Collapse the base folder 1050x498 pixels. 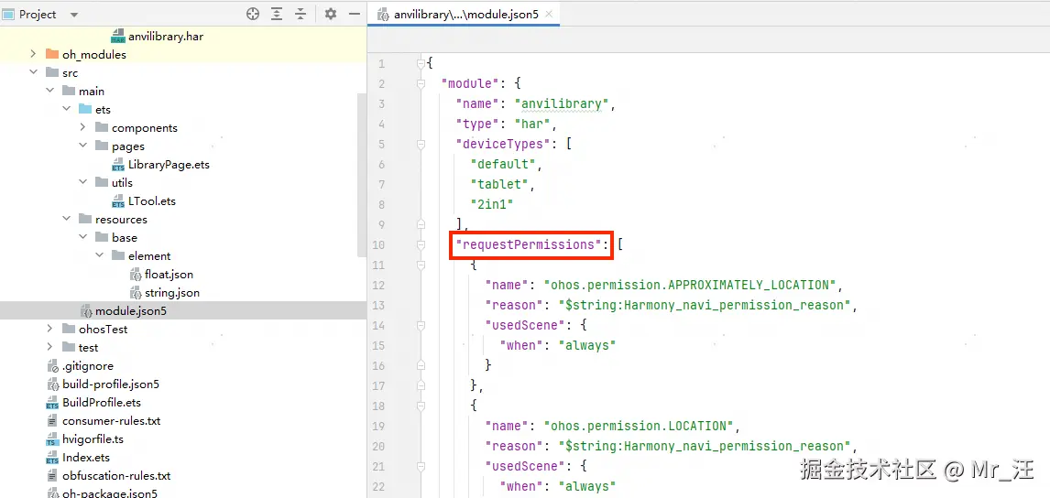click(x=83, y=238)
